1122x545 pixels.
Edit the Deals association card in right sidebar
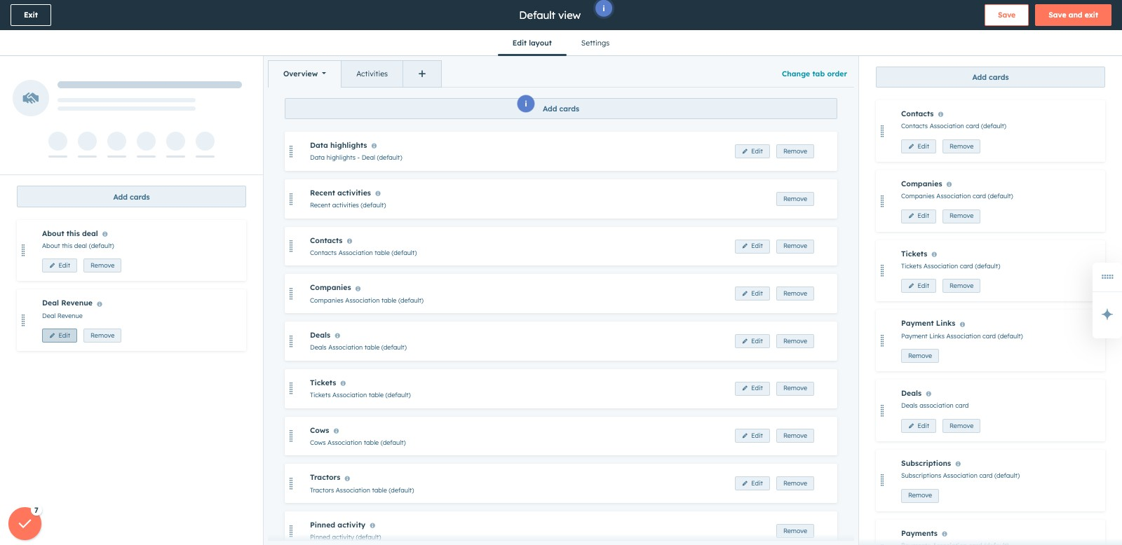pos(919,426)
